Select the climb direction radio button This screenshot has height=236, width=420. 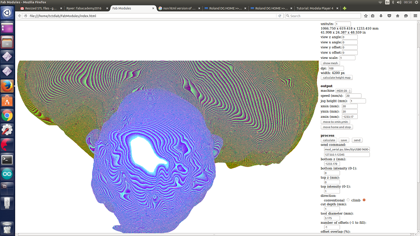(364, 200)
